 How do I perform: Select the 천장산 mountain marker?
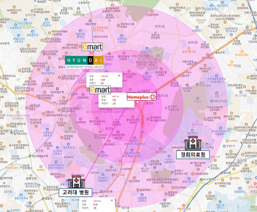(198, 98)
